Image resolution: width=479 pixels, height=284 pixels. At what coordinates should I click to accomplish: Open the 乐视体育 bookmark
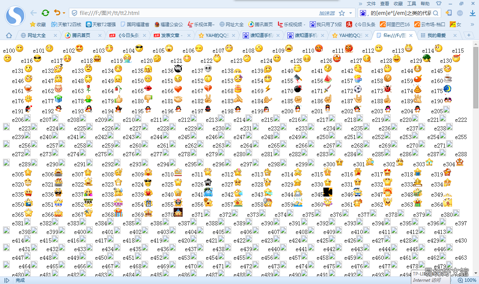click(x=201, y=25)
